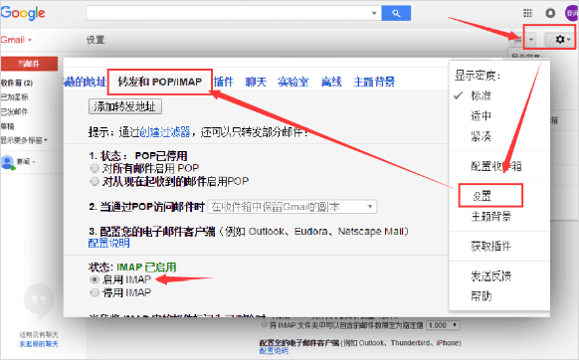Click the 添加转发地址 button
Viewport: 579px width, 360px height.
[x=124, y=106]
